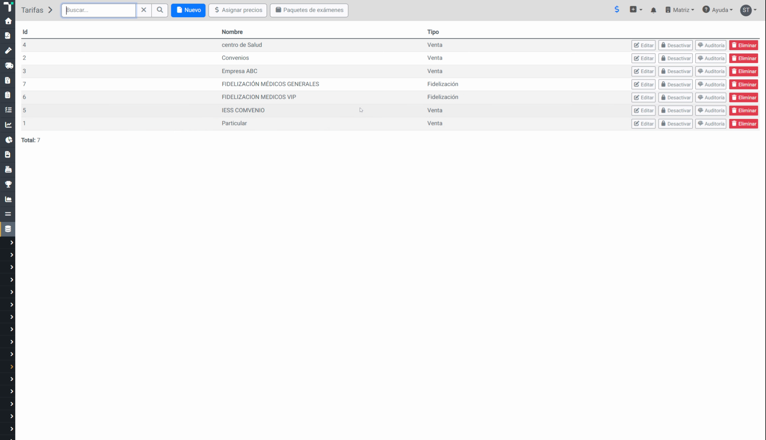Open the area chart sidebar icon
Viewport: 766px width, 440px height.
[8, 199]
